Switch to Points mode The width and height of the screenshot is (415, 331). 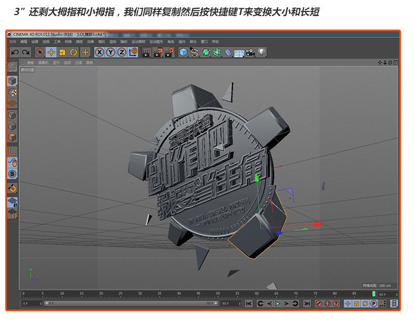pos(12,115)
